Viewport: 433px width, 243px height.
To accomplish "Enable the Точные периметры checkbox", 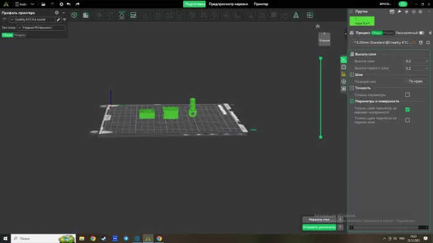I will click(407, 94).
